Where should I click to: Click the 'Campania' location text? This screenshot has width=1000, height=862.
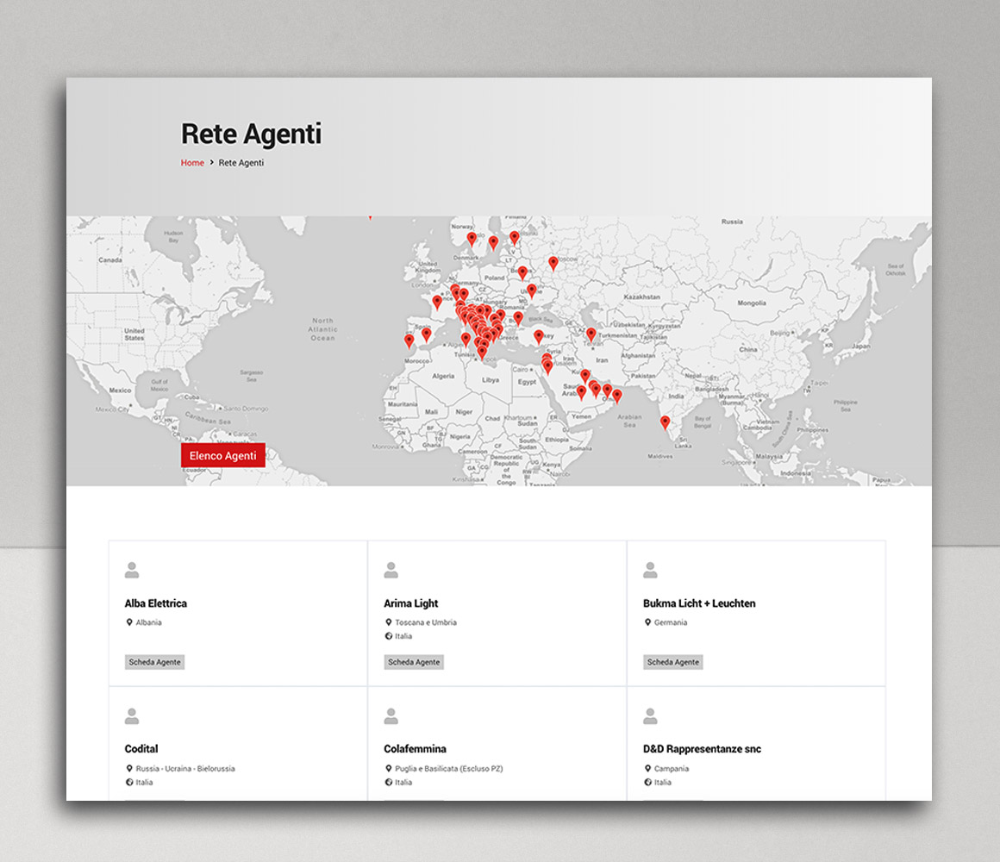coord(671,768)
